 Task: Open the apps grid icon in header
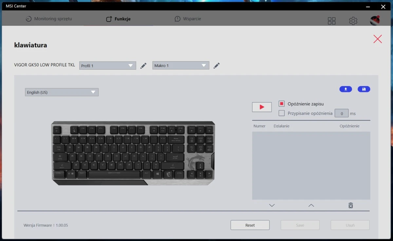click(332, 21)
